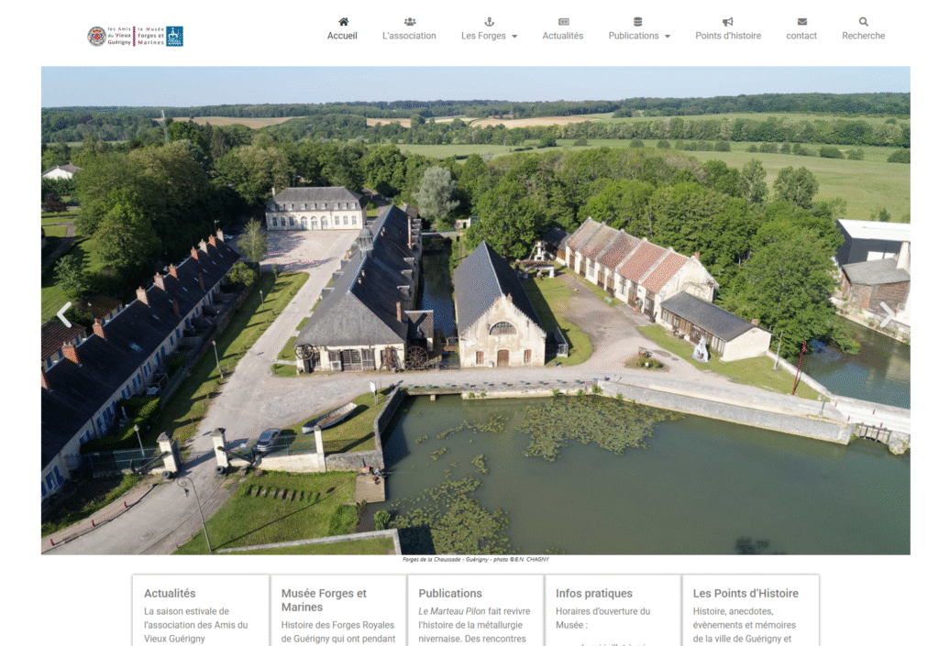This screenshot has width=939, height=646.
Task: Click the envelope icon above contact
Action: [801, 21]
